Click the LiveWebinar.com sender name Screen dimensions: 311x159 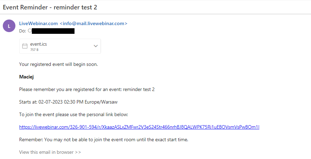[38, 23]
